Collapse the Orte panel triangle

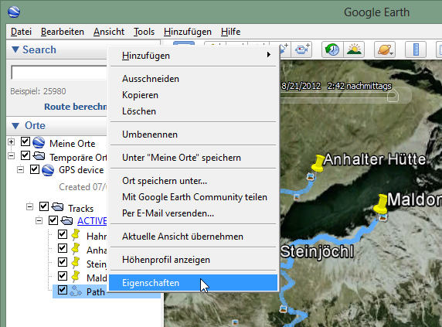[15, 126]
